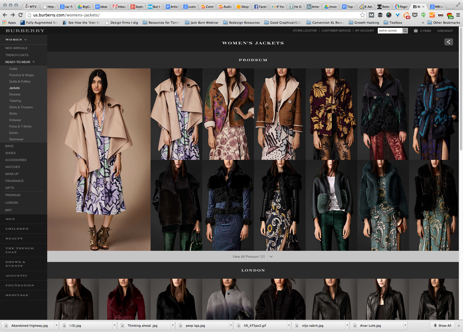Bookmark this page with the star icon

[x=362, y=15]
